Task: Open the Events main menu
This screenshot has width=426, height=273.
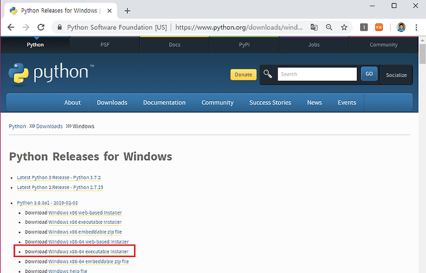Action: (x=347, y=103)
